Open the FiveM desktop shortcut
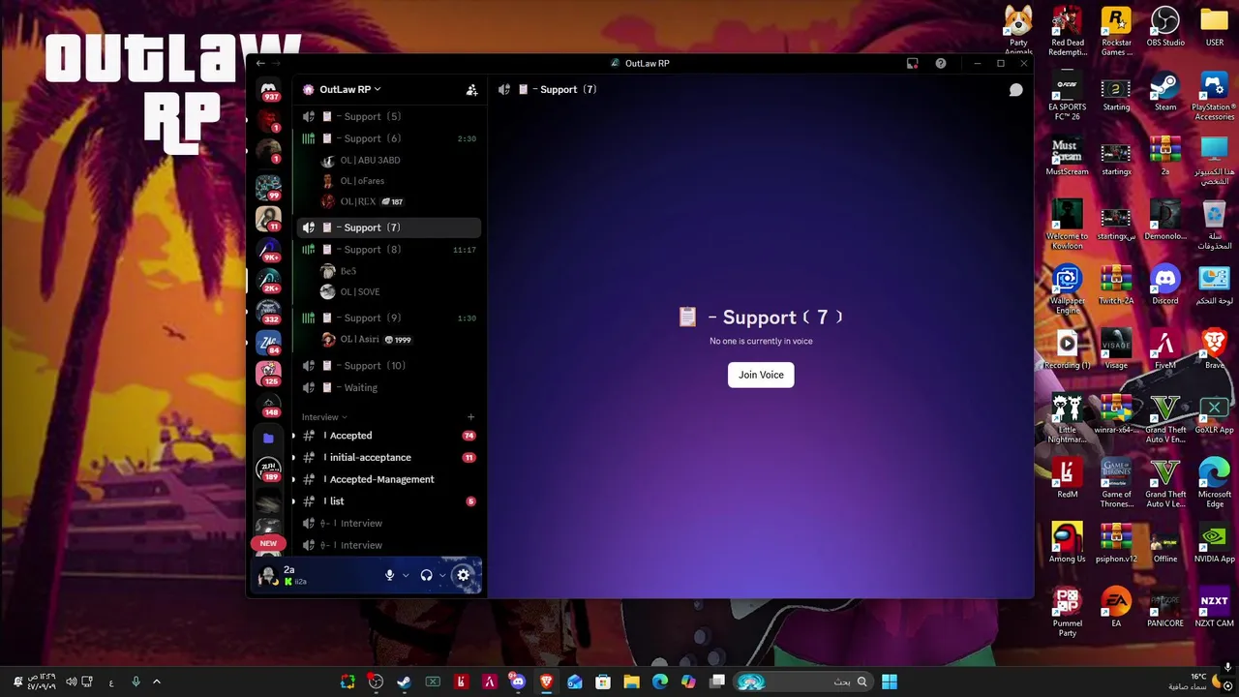The height and width of the screenshot is (697, 1239). pos(1165,350)
